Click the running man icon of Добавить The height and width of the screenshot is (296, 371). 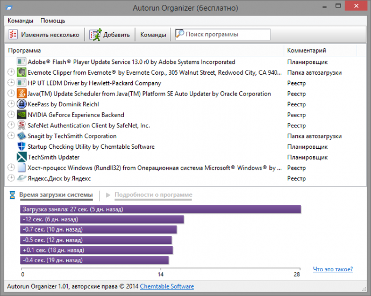click(x=95, y=34)
